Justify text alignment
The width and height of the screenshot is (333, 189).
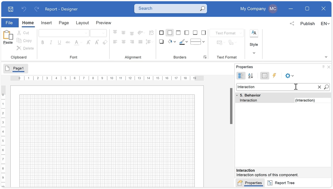[x=140, y=42]
